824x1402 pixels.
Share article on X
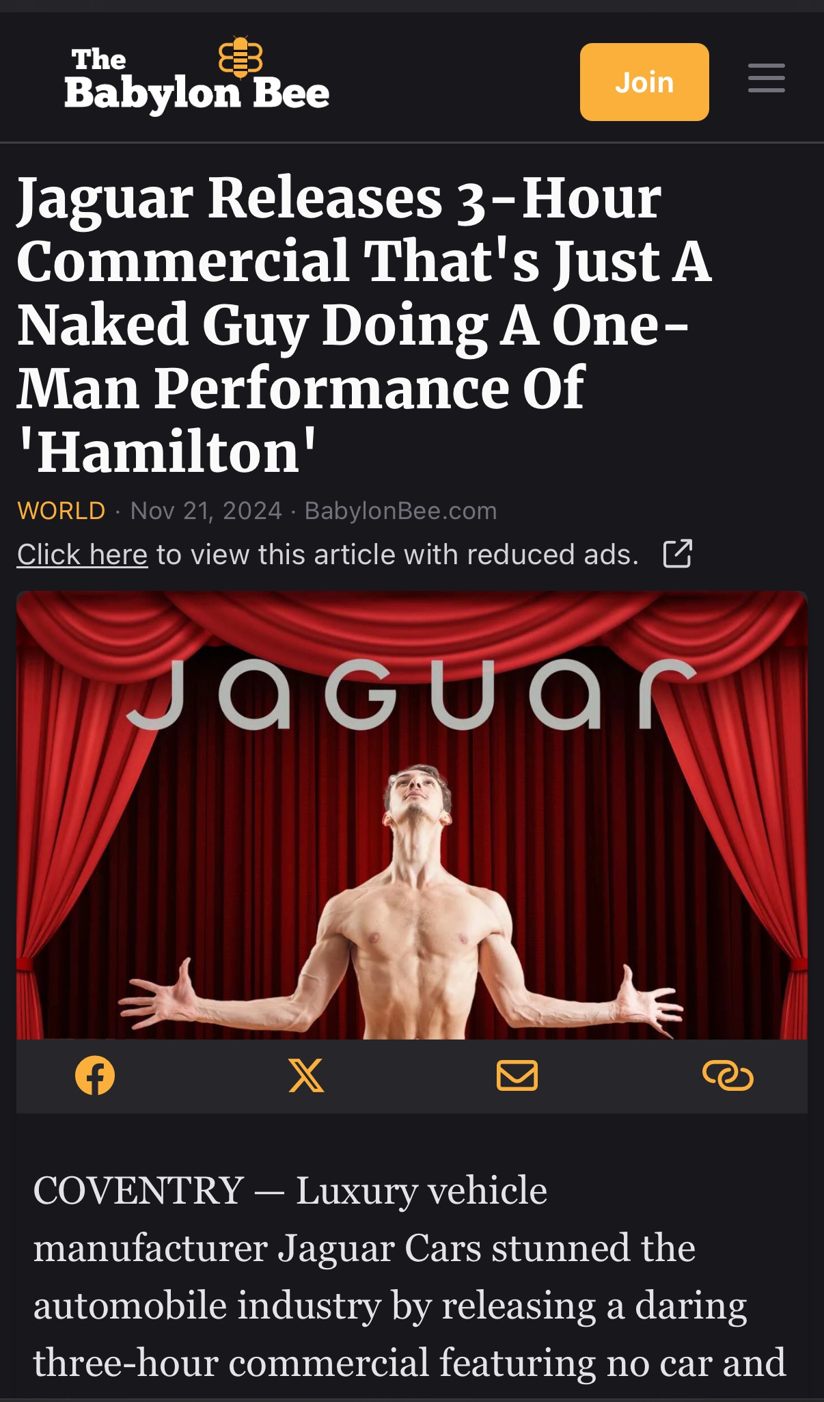[306, 1076]
